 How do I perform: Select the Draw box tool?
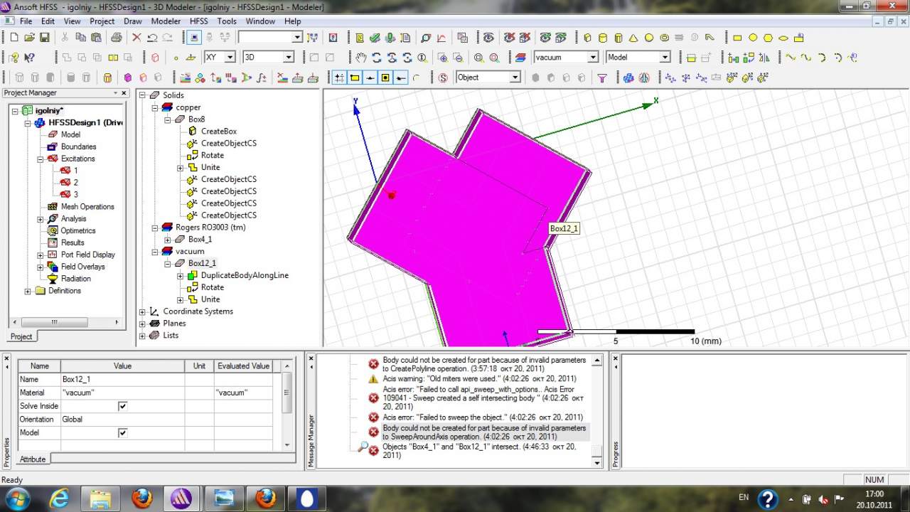pos(587,38)
